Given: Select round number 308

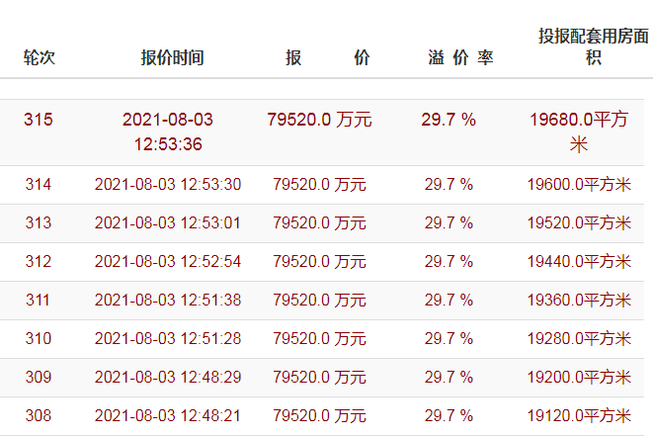Looking at the screenshot, I should pyautogui.click(x=39, y=415).
